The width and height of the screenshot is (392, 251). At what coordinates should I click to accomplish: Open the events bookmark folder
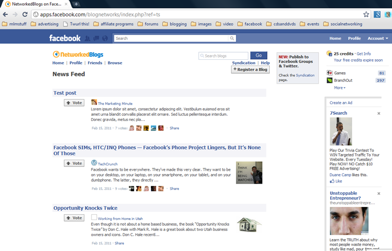coord(310,24)
